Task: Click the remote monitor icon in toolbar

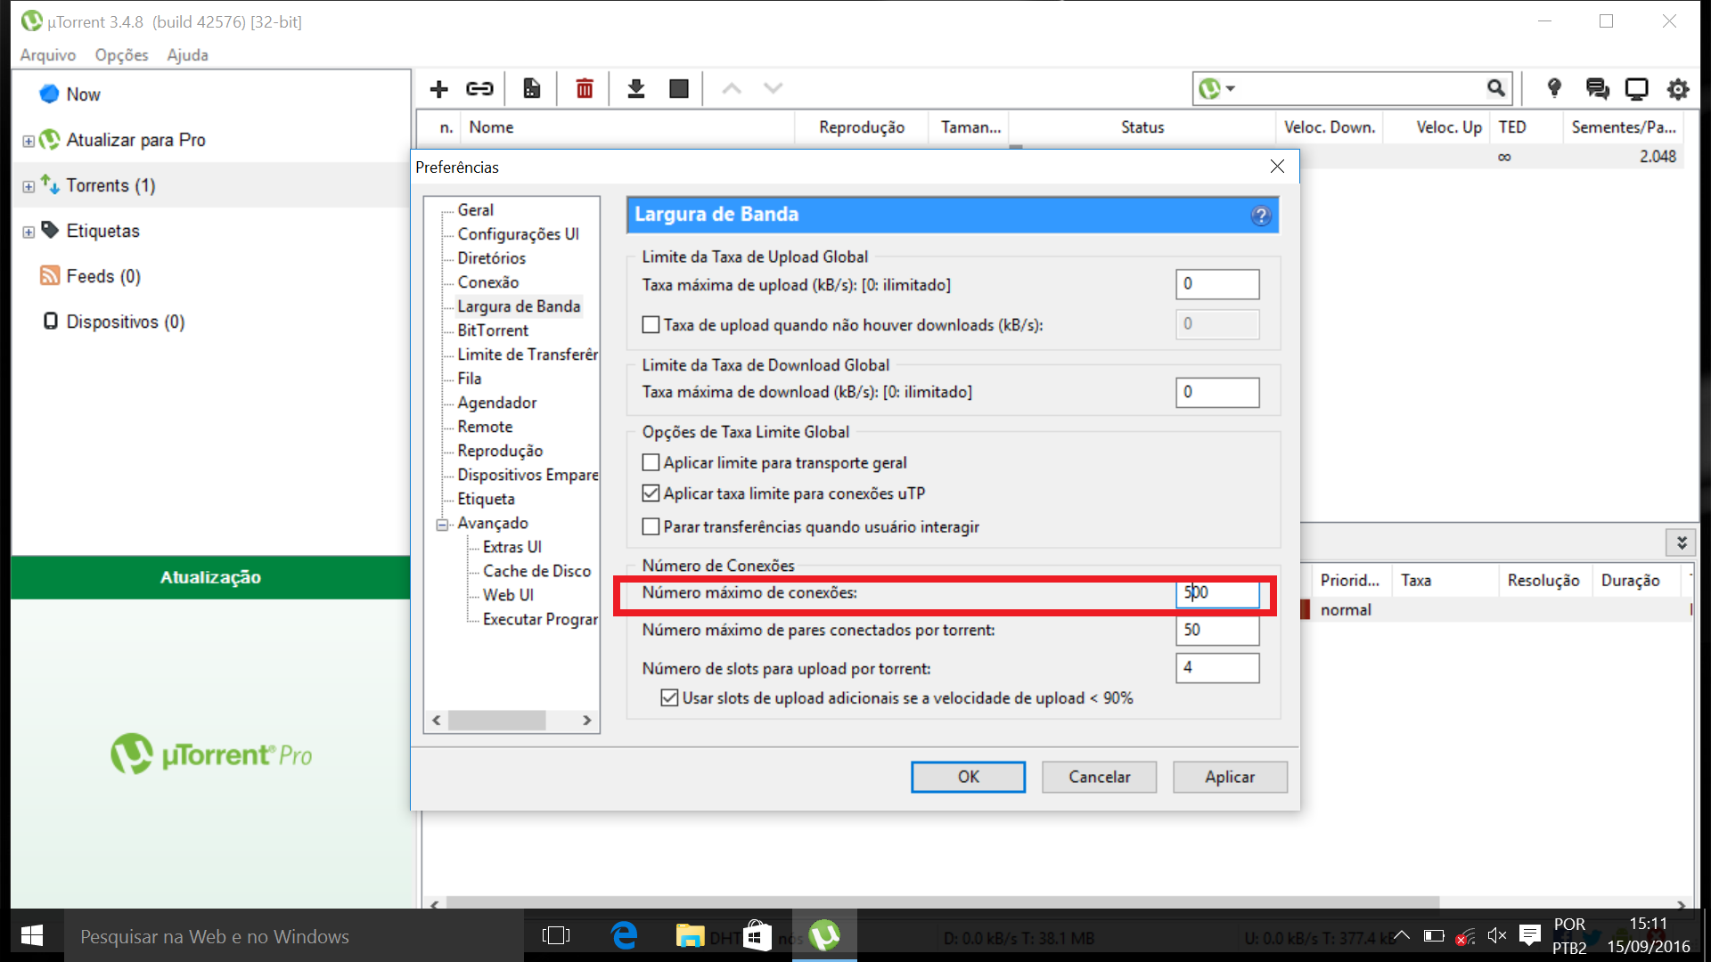Action: pyautogui.click(x=1637, y=88)
